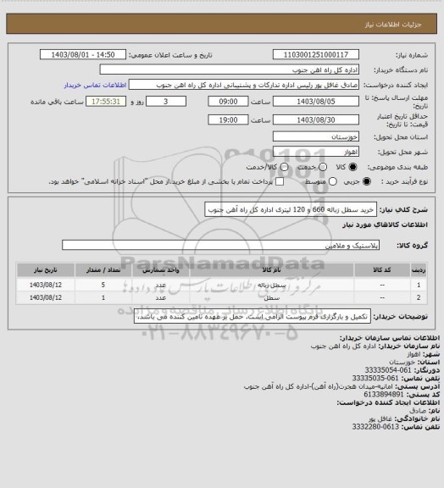
Task: Click the unit عدد in the second row
Action: (x=161, y=298)
